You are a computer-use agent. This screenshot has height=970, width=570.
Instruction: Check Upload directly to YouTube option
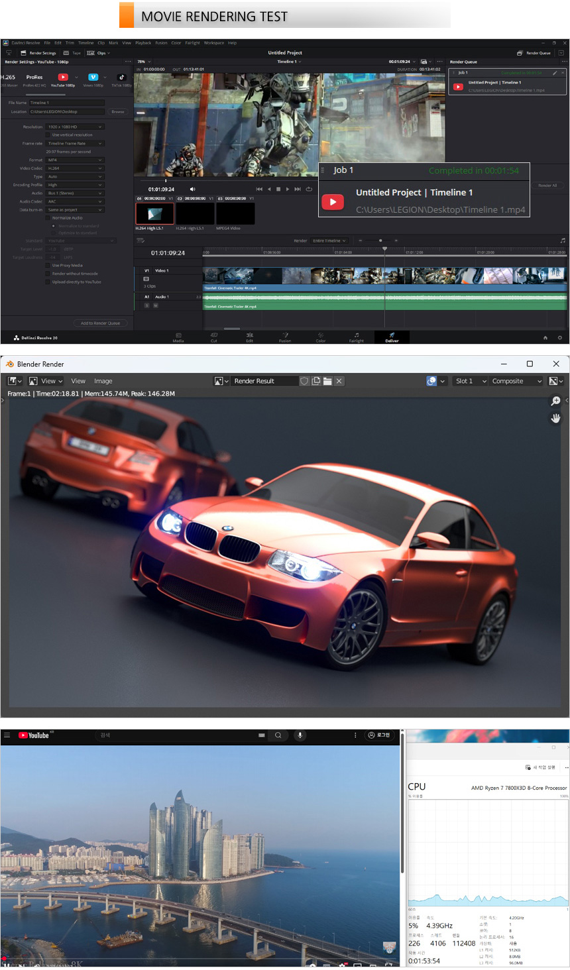(48, 282)
